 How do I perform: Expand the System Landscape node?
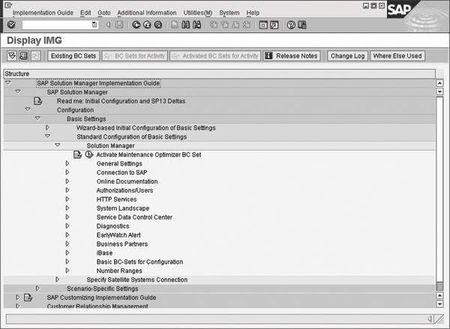coord(67,208)
